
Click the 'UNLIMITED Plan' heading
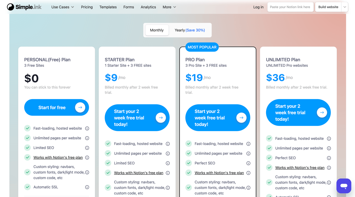pos(283,60)
